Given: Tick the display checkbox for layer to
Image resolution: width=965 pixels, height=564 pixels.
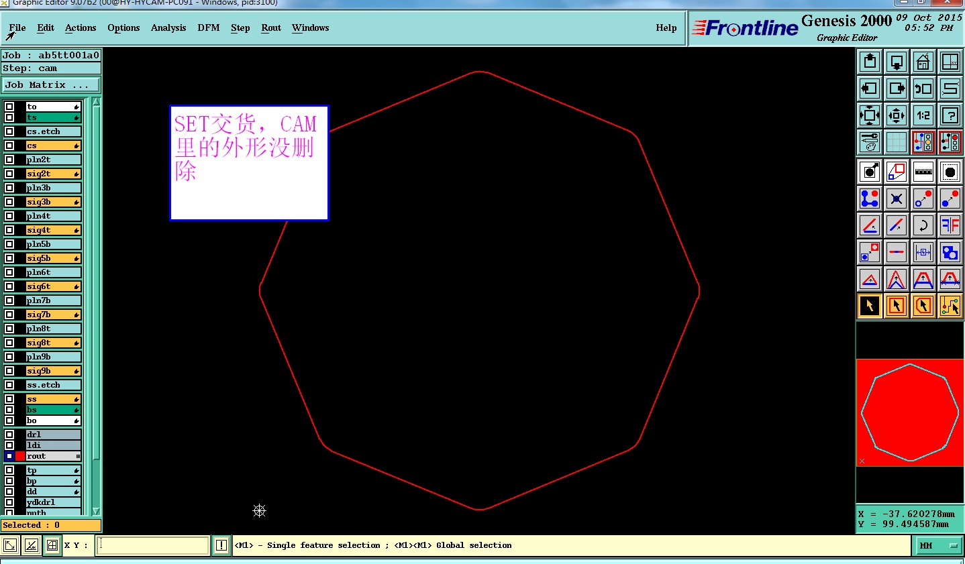Looking at the screenshot, I should pos(9,107).
